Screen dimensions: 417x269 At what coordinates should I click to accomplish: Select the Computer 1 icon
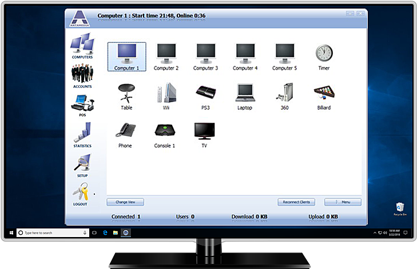tap(126, 54)
